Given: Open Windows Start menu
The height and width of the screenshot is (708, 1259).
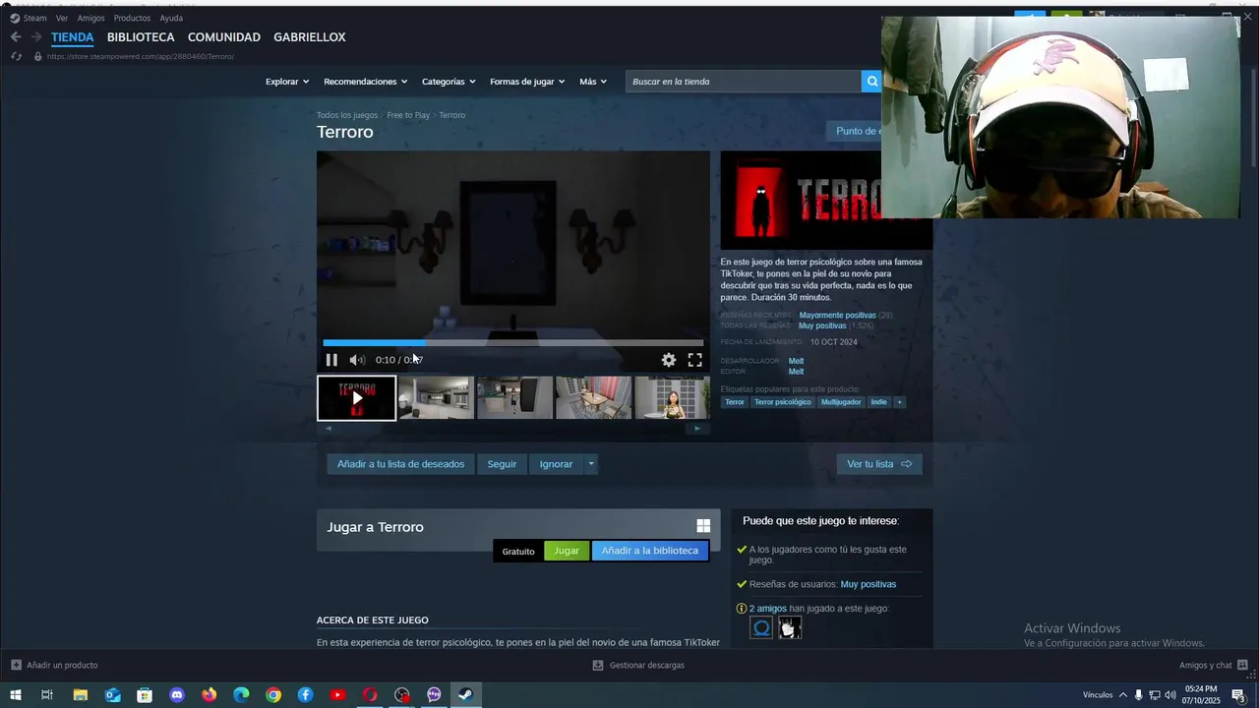Looking at the screenshot, I should [x=16, y=695].
